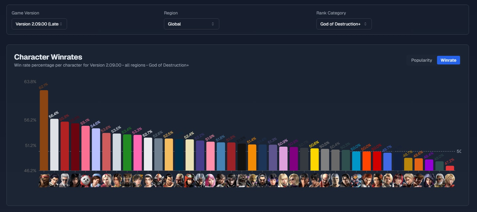The height and width of the screenshot is (212, 477).
Task: Click Zafina's purple hooded portrait
Action: (x=429, y=180)
